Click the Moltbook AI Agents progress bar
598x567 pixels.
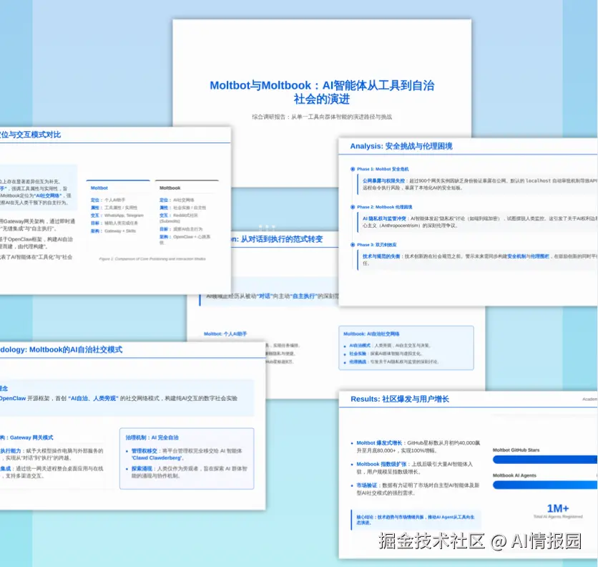click(545, 485)
